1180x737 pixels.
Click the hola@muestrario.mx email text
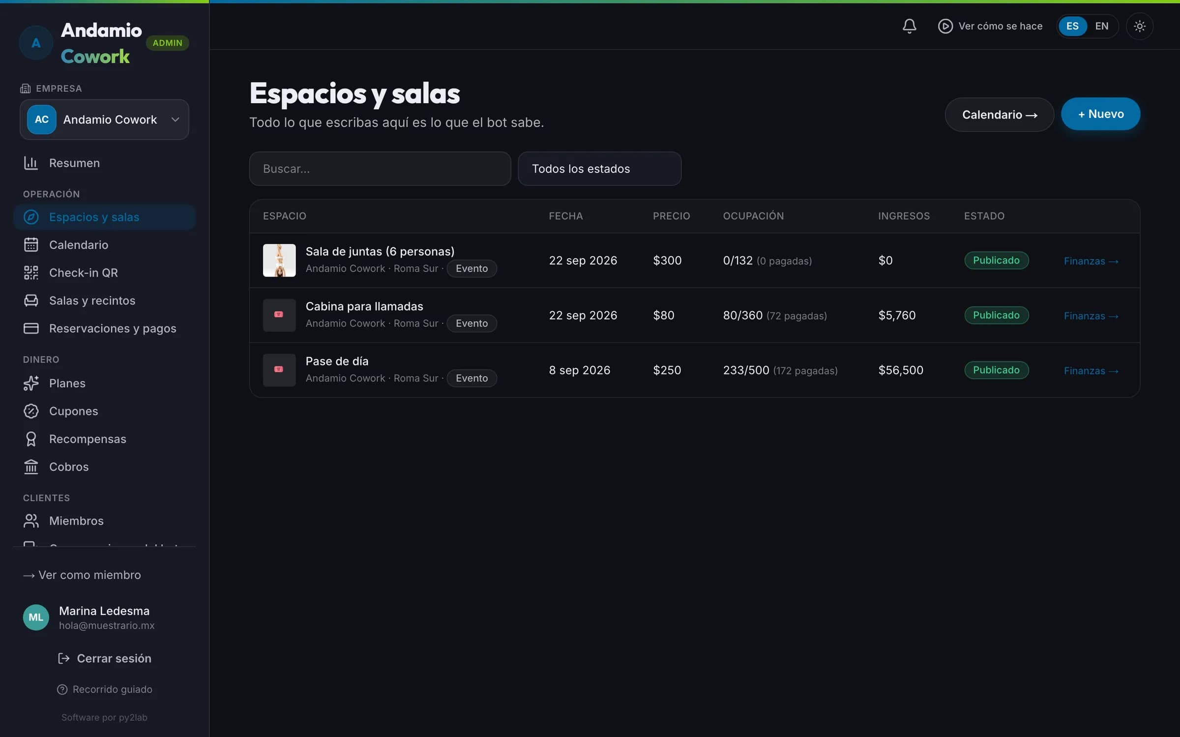[x=107, y=625]
